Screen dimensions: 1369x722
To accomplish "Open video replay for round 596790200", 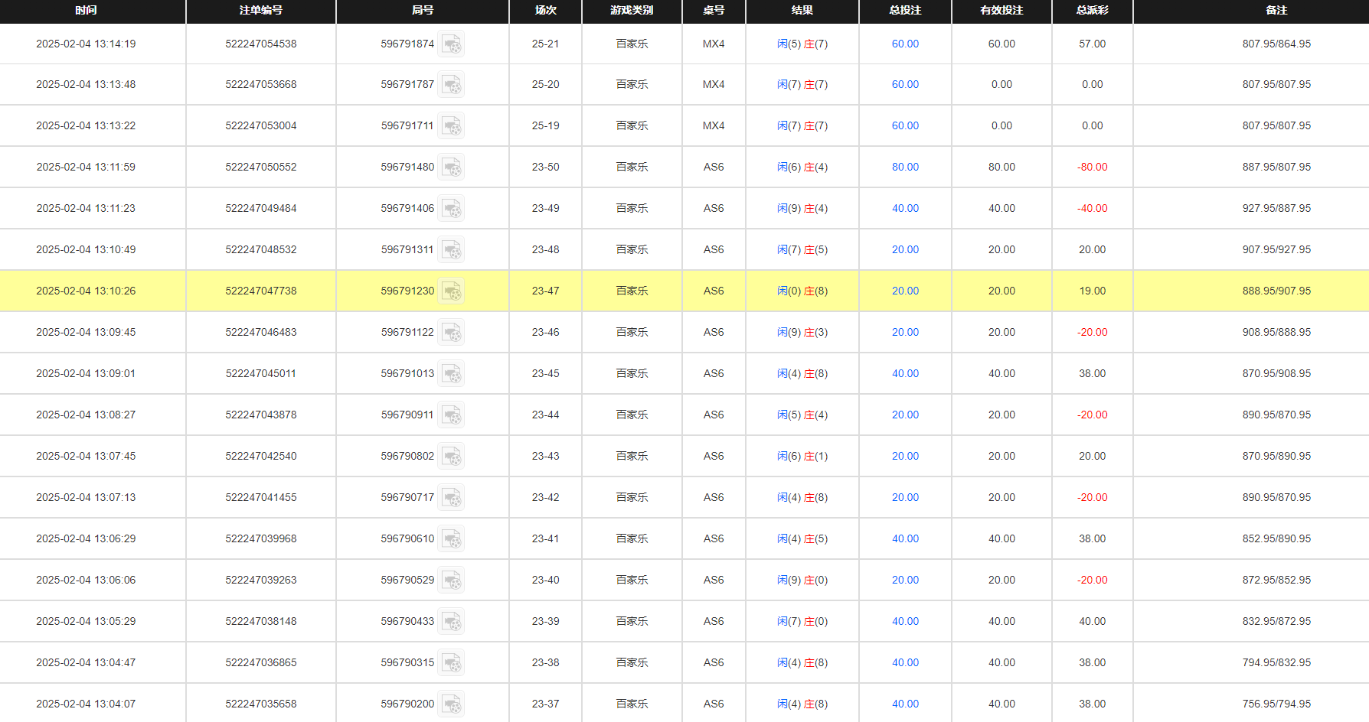I will pos(451,704).
